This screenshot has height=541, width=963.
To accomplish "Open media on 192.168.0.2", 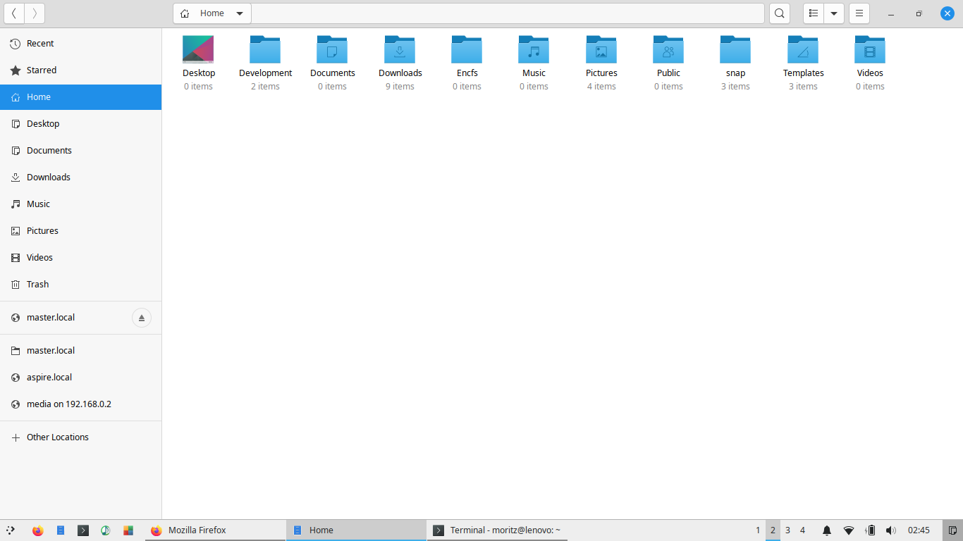I will 80,404.
